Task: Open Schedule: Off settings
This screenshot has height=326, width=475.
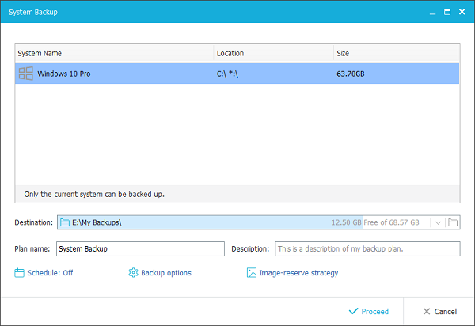Action: (44, 273)
